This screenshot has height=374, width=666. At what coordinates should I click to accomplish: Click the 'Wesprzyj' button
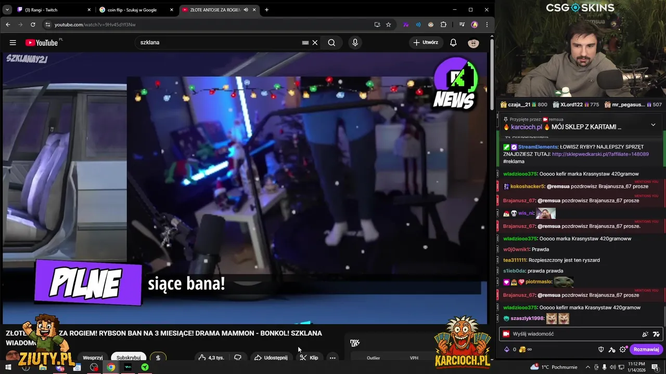pos(93,357)
